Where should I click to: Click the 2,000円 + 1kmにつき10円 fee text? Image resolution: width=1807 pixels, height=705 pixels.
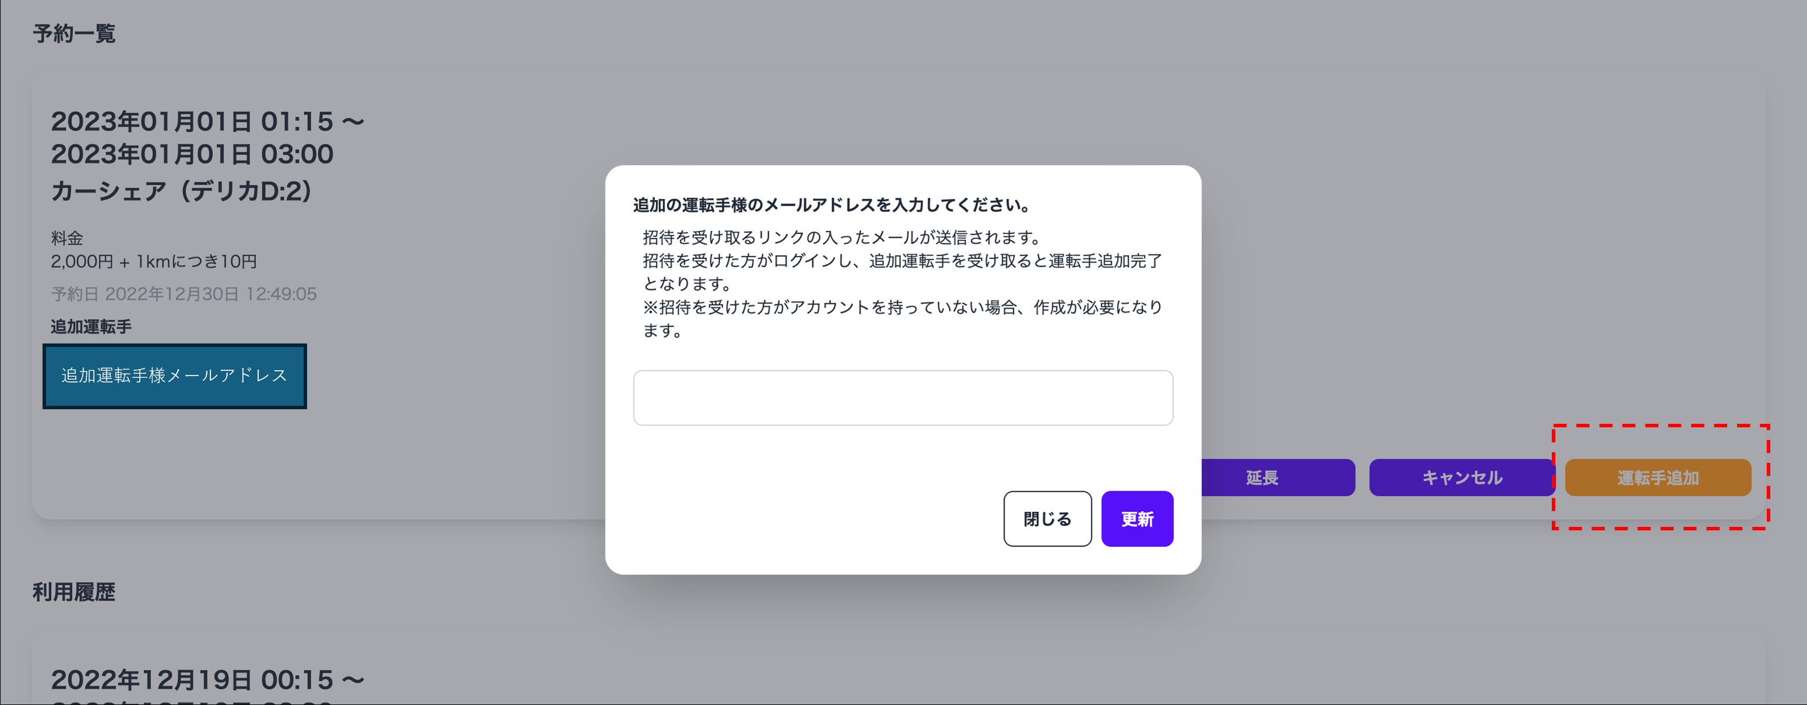point(154,261)
